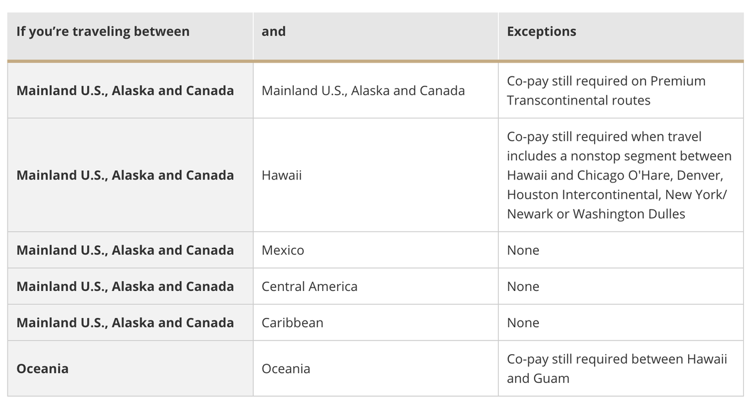The image size is (752, 403).
Task: Click the Premium Transcontinental routes exception text
Action: pos(605,91)
